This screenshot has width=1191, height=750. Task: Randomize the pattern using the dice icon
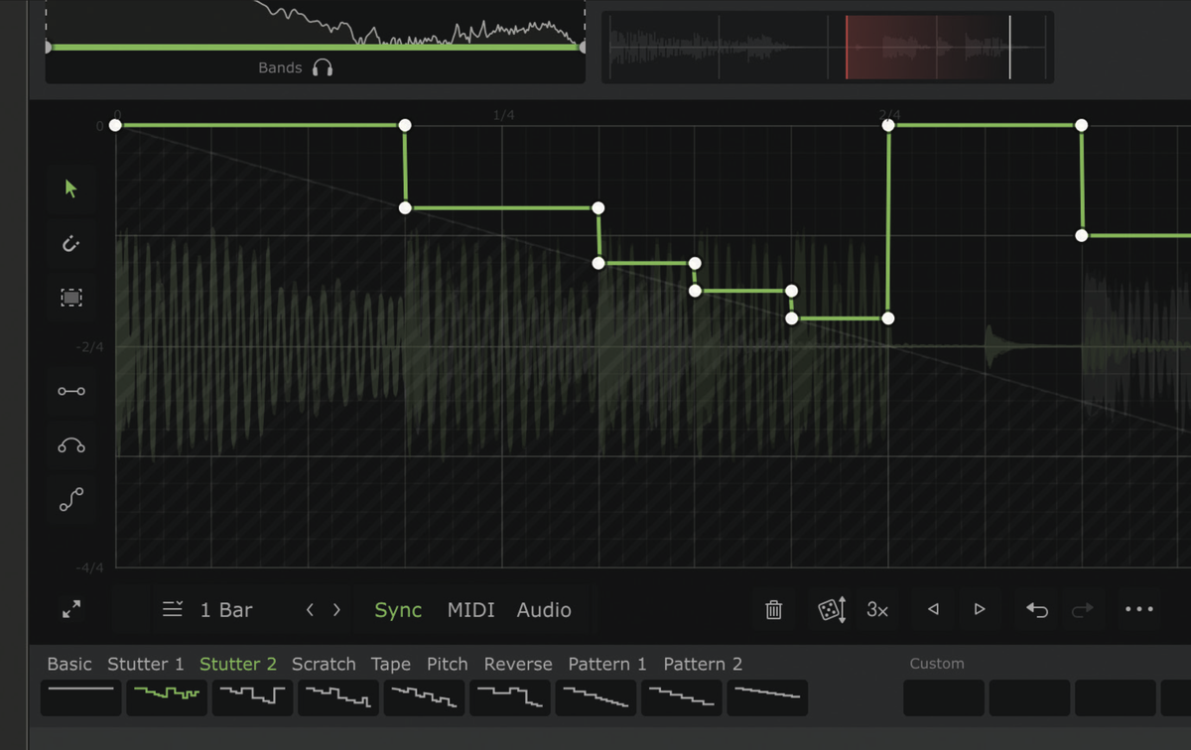point(832,609)
